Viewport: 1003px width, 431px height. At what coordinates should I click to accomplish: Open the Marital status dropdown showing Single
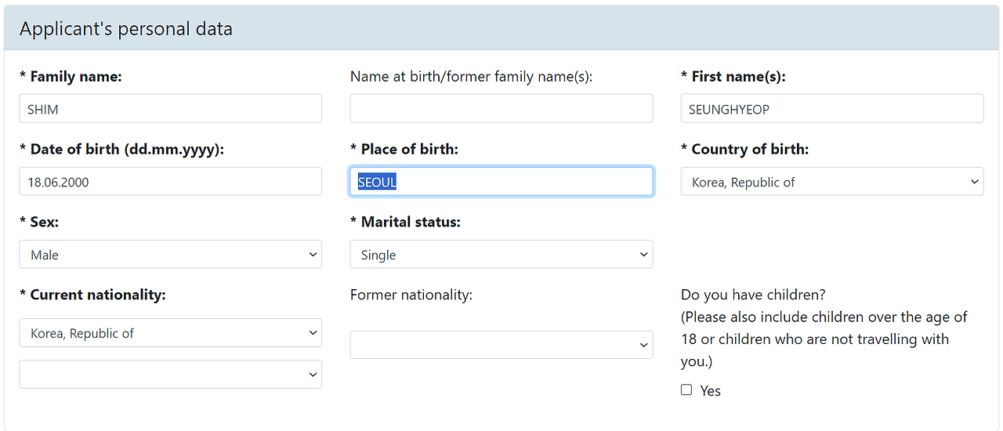501,255
